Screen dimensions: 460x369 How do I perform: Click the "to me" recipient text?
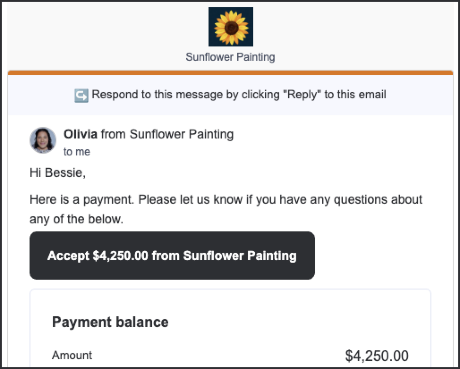77,152
